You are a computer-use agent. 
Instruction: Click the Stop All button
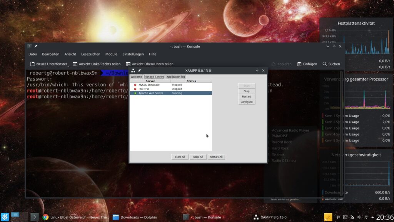tap(198, 156)
